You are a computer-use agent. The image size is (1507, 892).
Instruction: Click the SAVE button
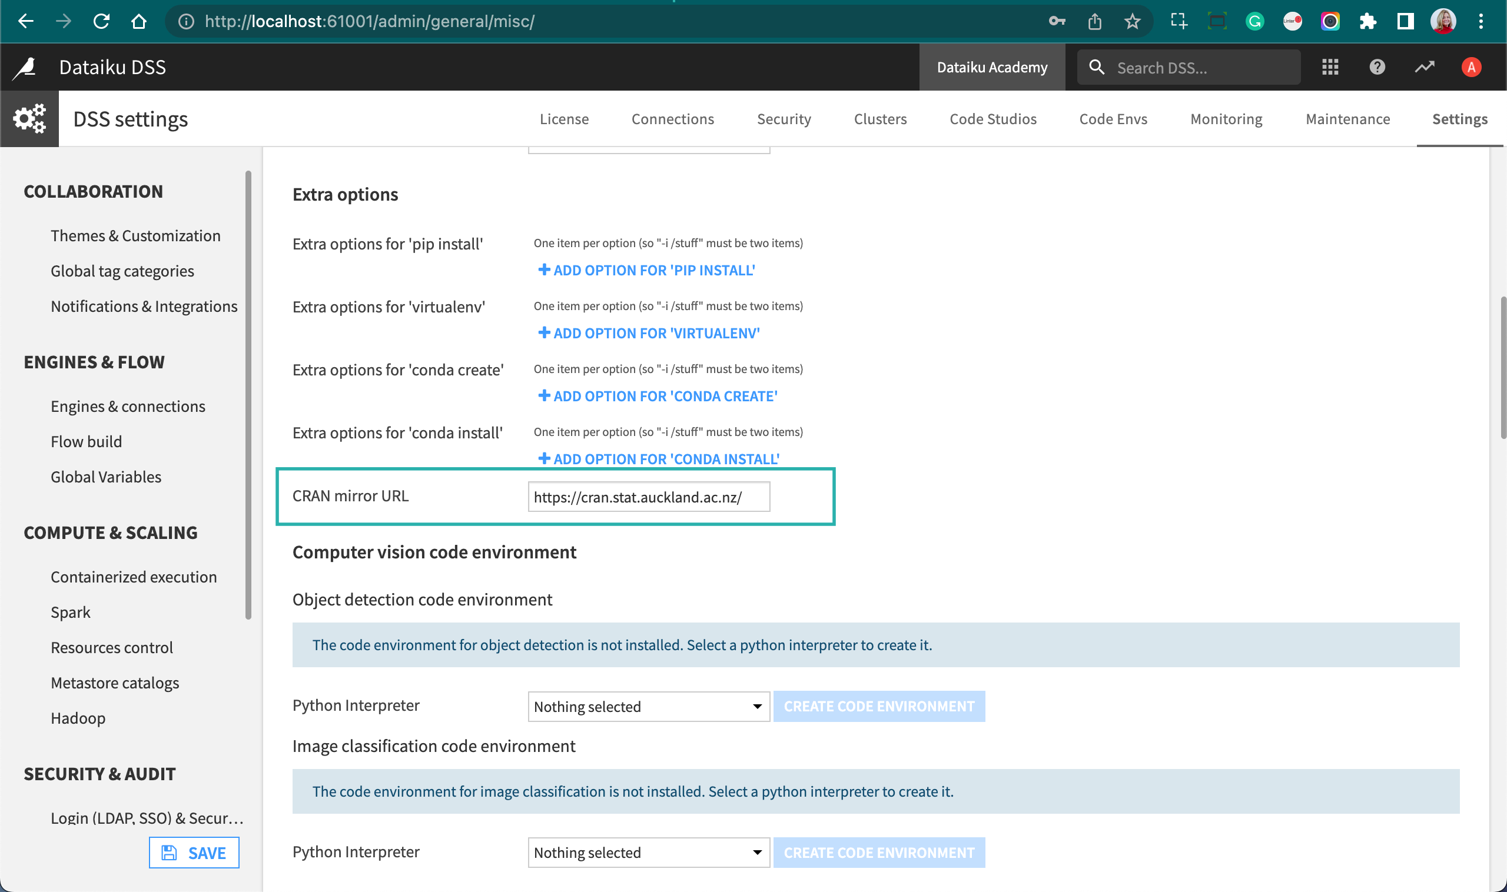coord(194,853)
